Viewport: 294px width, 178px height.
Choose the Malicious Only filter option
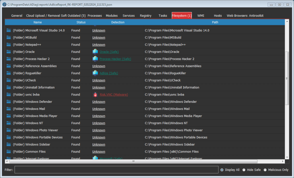click(x=265, y=170)
